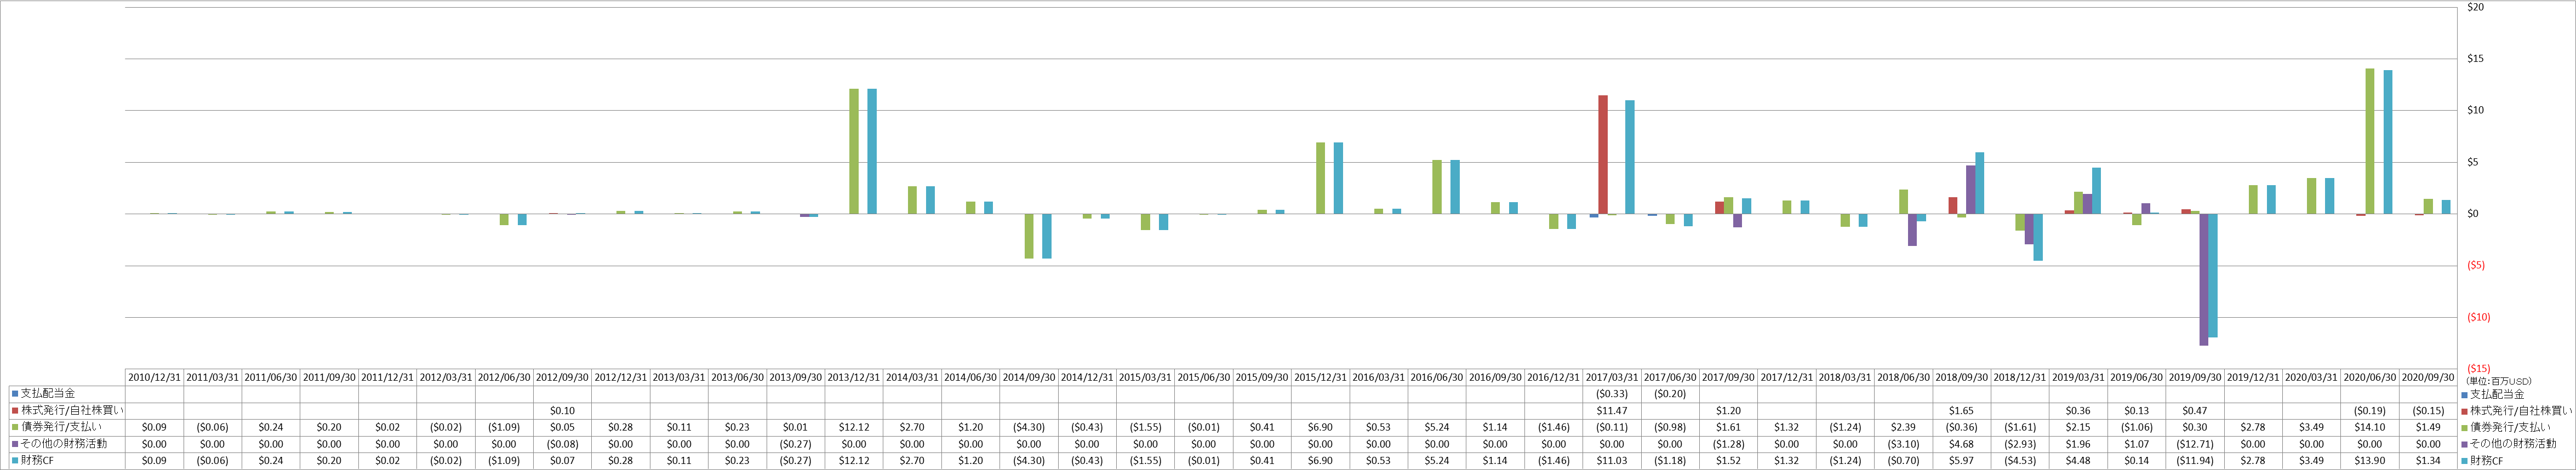Image resolution: width=2576 pixels, height=470 pixels.
Task: Click the $11.03 財務CF cell
Action: 1612,461
